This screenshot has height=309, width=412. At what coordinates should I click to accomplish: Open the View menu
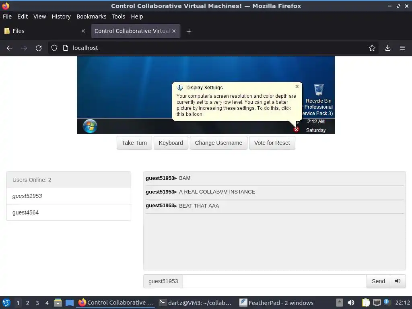click(39, 16)
